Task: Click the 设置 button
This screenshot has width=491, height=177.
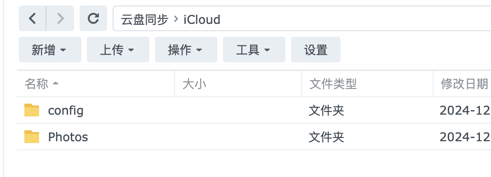Action: click(x=316, y=50)
